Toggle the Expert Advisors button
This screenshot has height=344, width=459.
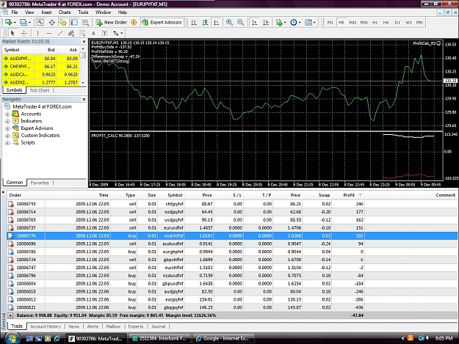coord(162,23)
